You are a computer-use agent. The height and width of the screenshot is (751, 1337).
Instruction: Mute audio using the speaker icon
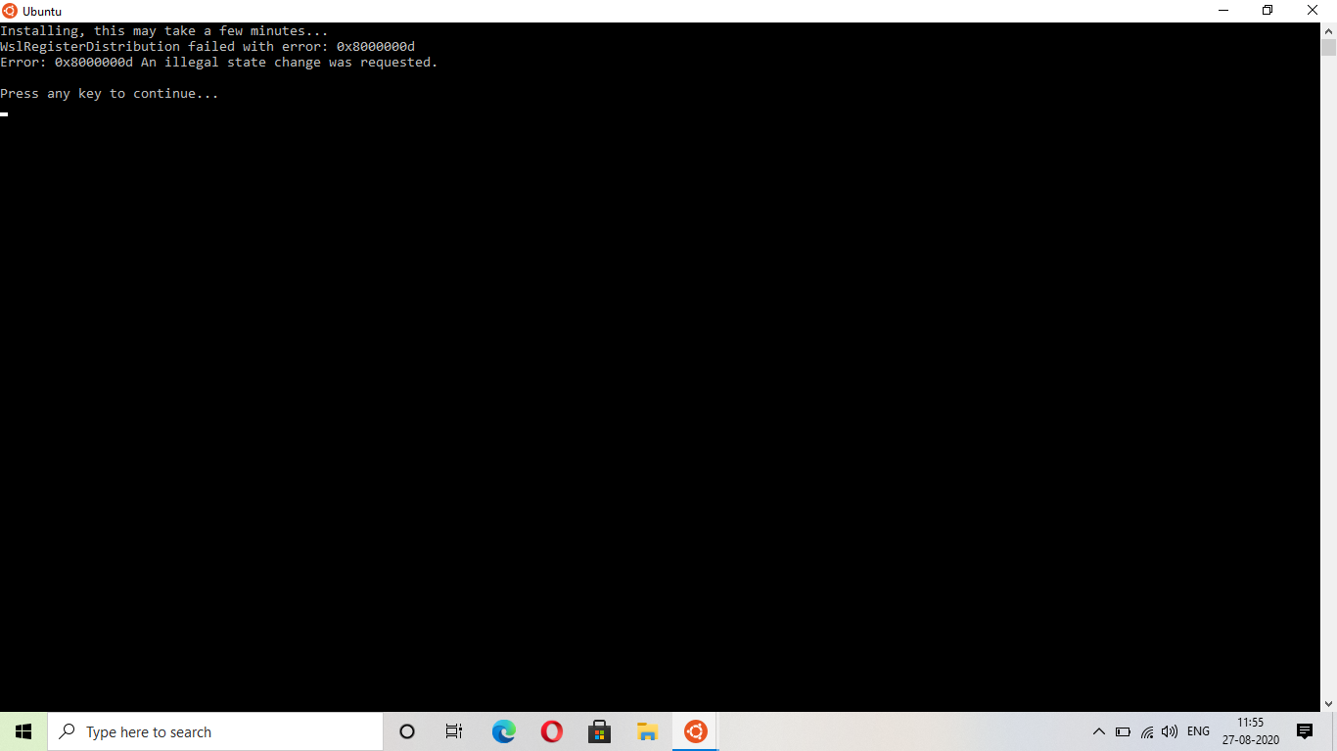[x=1169, y=730]
